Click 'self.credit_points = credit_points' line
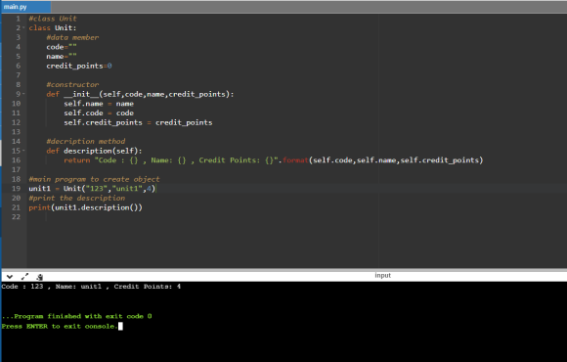The image size is (567, 362). click(138, 122)
